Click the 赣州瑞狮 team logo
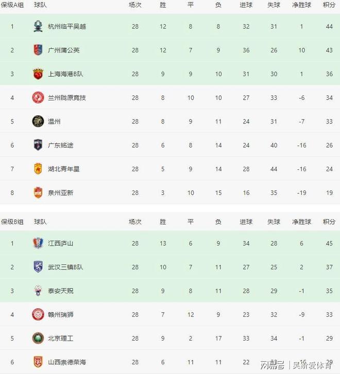The width and height of the screenshot is (340, 374). [x=38, y=314]
